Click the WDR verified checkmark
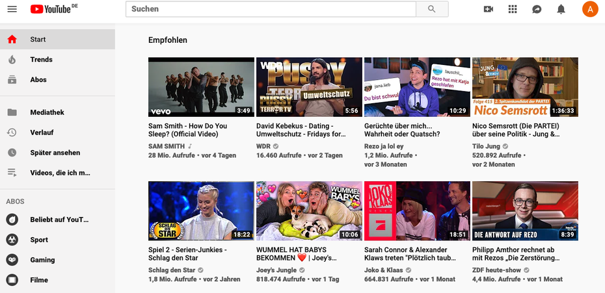This screenshot has height=293, width=605. tap(276, 147)
